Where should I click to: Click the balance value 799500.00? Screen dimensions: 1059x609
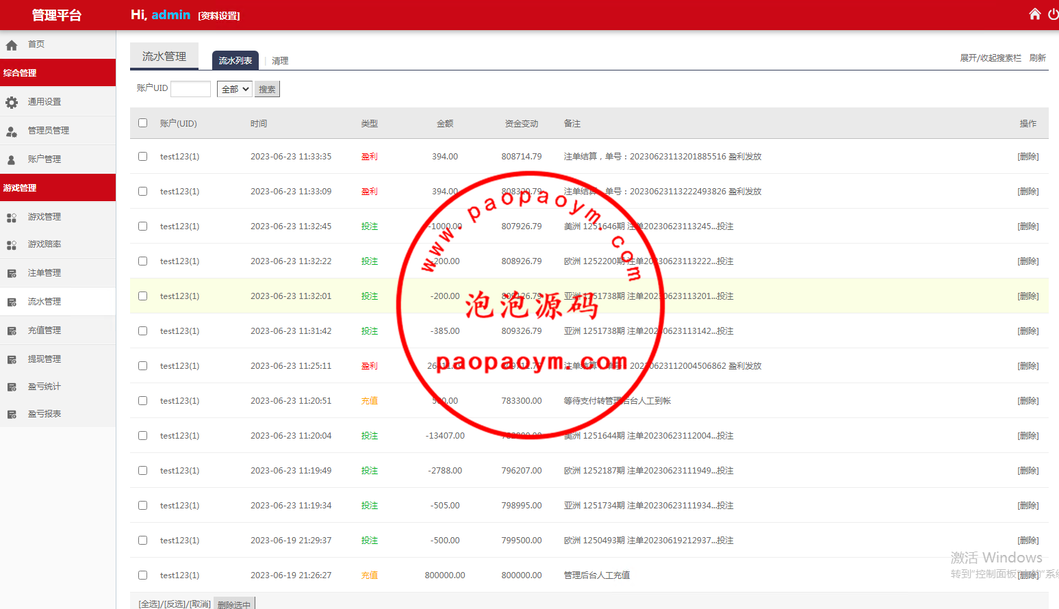[x=522, y=541]
